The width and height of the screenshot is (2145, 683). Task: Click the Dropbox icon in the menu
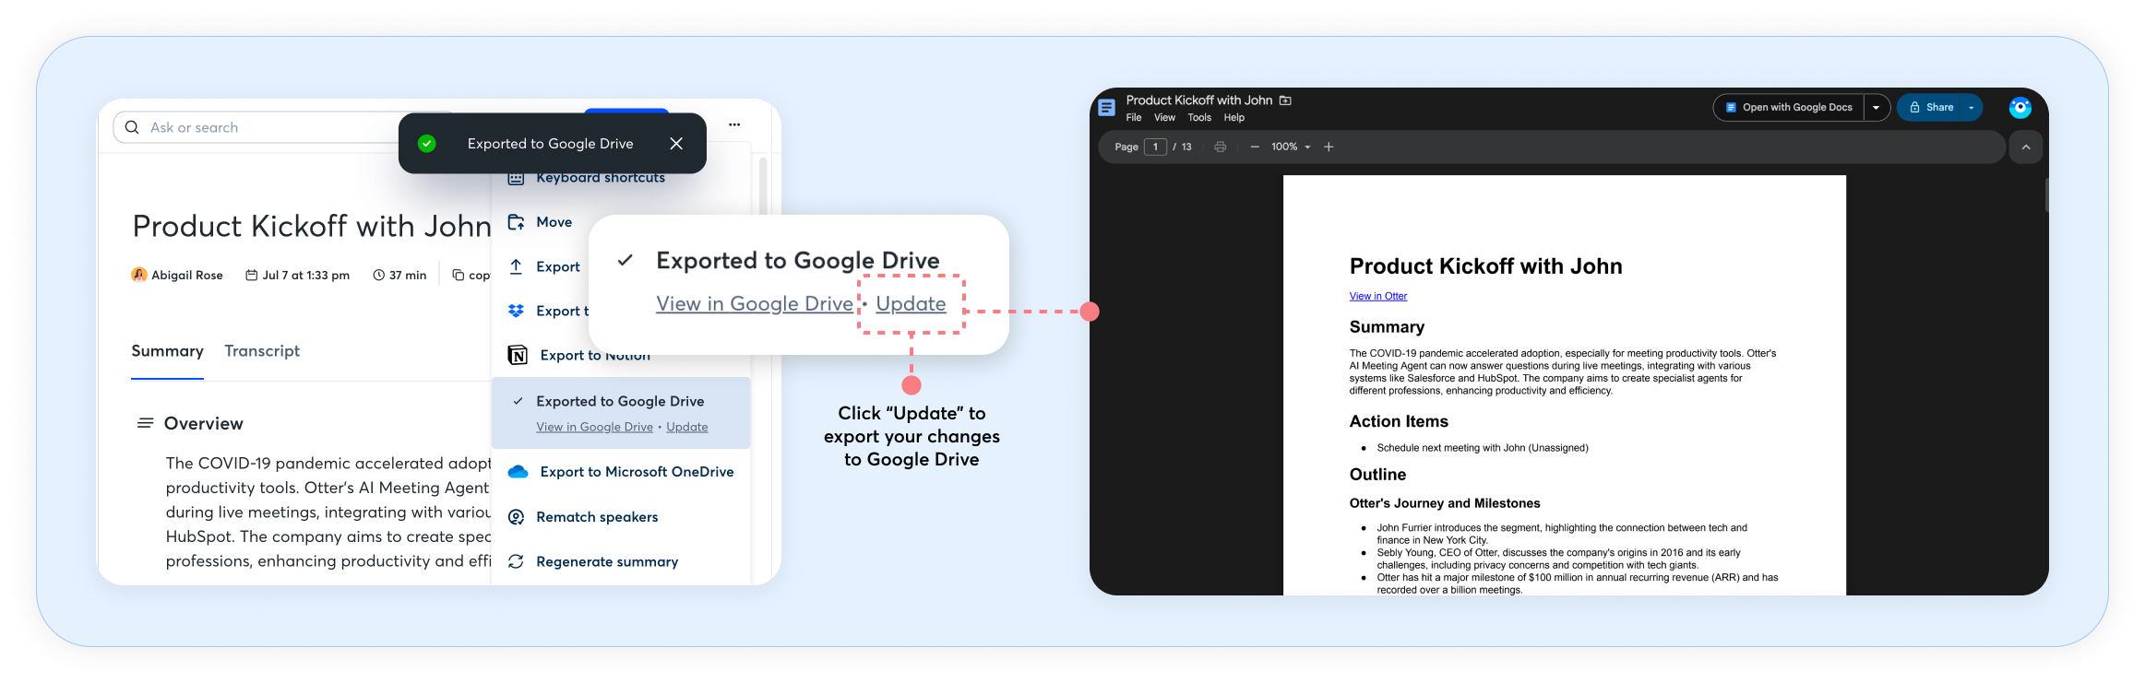pos(517,311)
